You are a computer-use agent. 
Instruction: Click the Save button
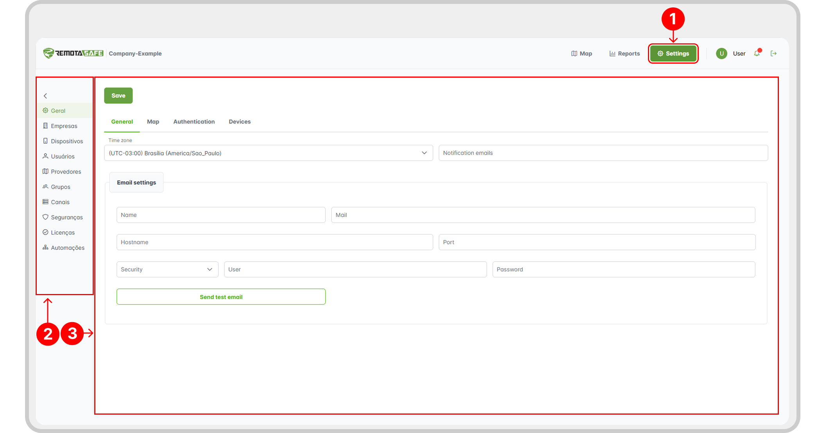click(x=118, y=96)
